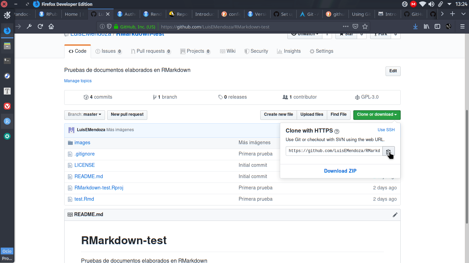Reload the current page
This screenshot has height=263, width=469.
tap(40, 26)
